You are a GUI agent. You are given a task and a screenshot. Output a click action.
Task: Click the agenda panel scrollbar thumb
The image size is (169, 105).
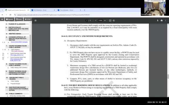(x=30, y=43)
